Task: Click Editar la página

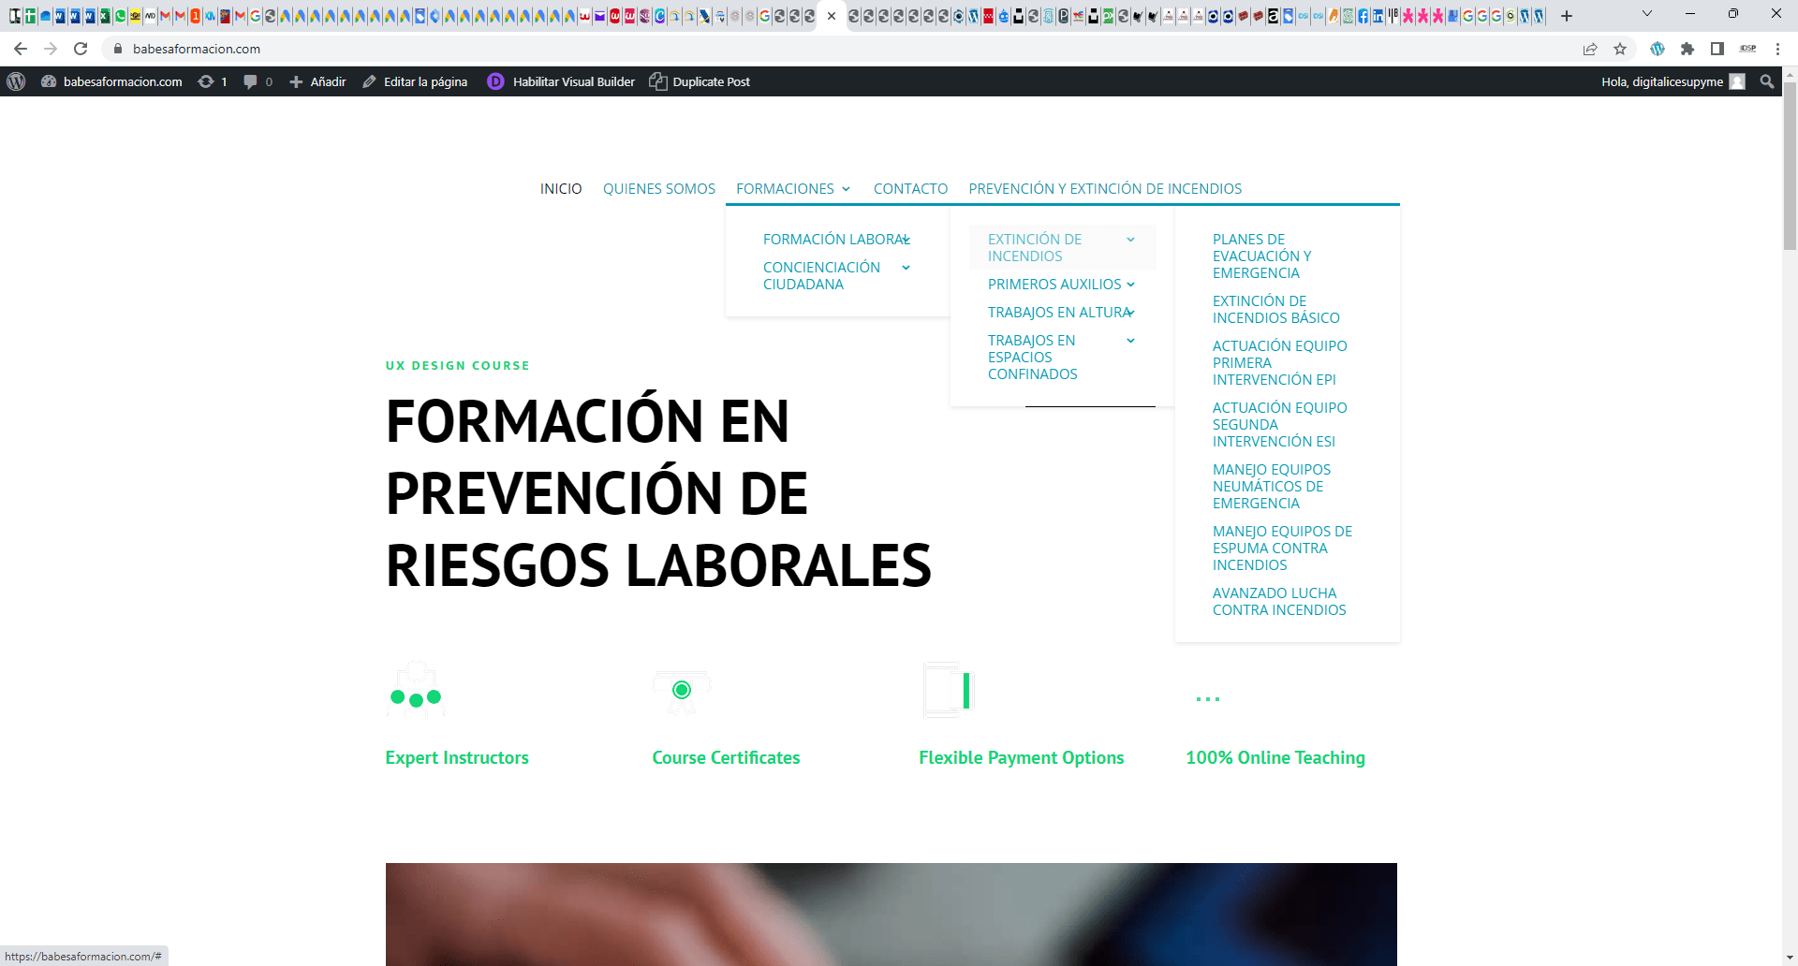Action: (415, 81)
